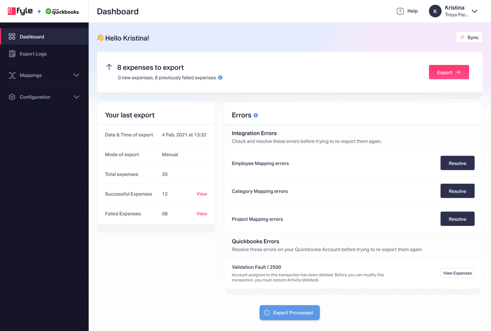
Task: Expand the Configuration section chevron
Action: [76, 97]
